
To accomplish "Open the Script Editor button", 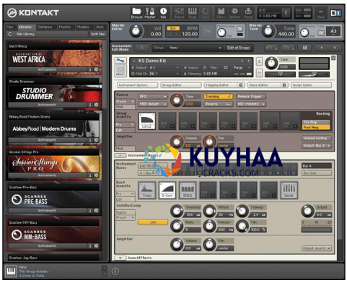I will tap(311, 85).
